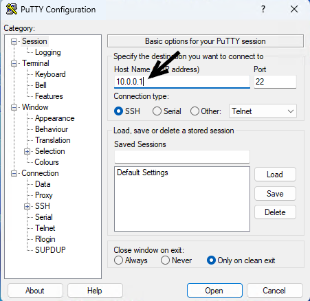Set close window on exit to Never
This screenshot has height=301, width=310.
tap(165, 260)
